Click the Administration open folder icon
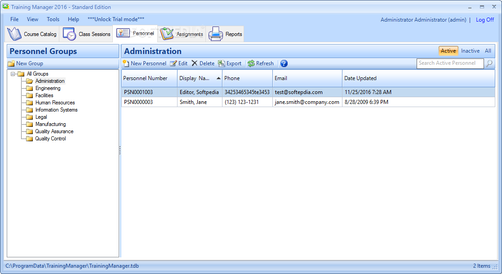The width and height of the screenshot is (502, 274). pyautogui.click(x=30, y=81)
